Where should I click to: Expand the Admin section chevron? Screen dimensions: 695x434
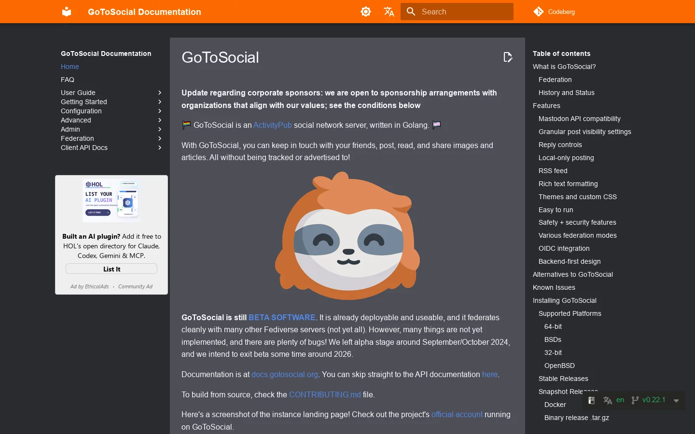click(x=160, y=129)
